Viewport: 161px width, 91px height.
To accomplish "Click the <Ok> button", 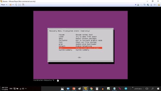I will tap(79, 57).
